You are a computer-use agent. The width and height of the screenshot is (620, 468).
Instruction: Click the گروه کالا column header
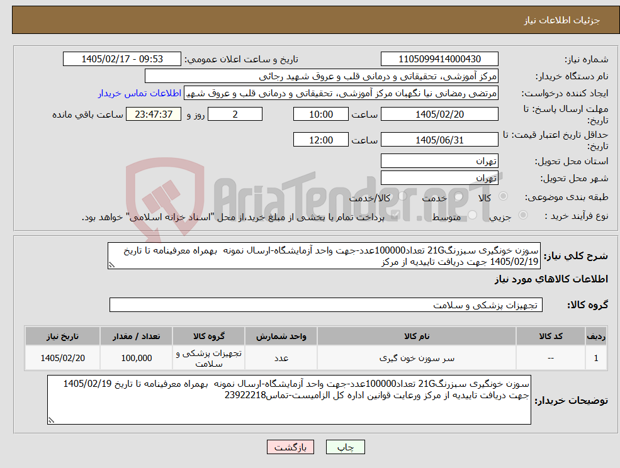[x=208, y=336]
